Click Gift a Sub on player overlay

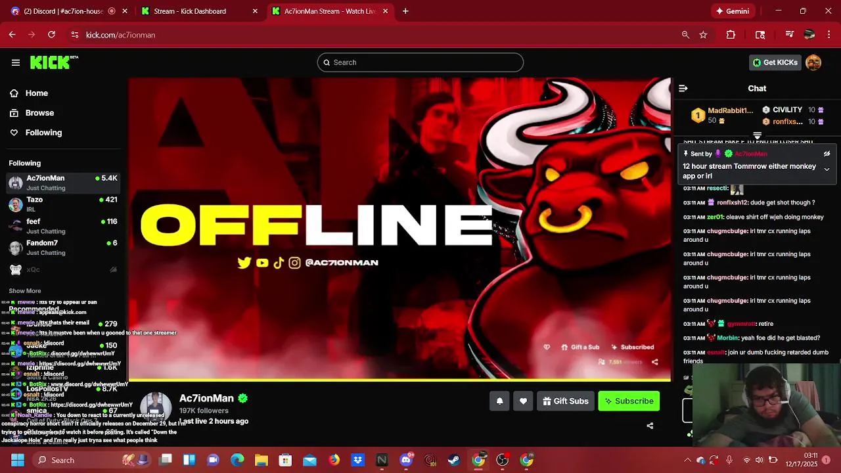pos(580,347)
